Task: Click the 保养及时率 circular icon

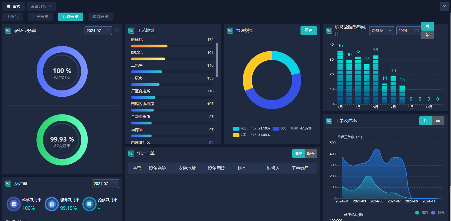Action: point(52,204)
